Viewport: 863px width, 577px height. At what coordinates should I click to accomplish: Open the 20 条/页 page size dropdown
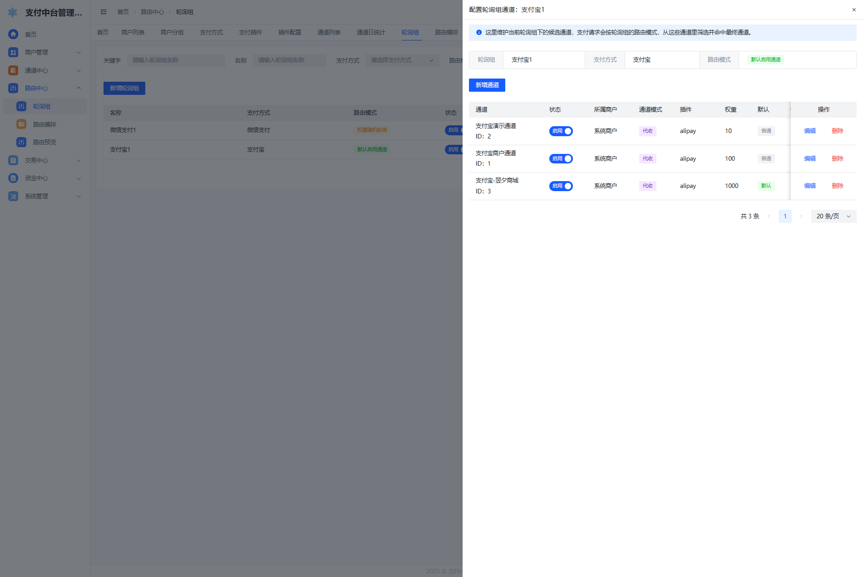coord(833,216)
